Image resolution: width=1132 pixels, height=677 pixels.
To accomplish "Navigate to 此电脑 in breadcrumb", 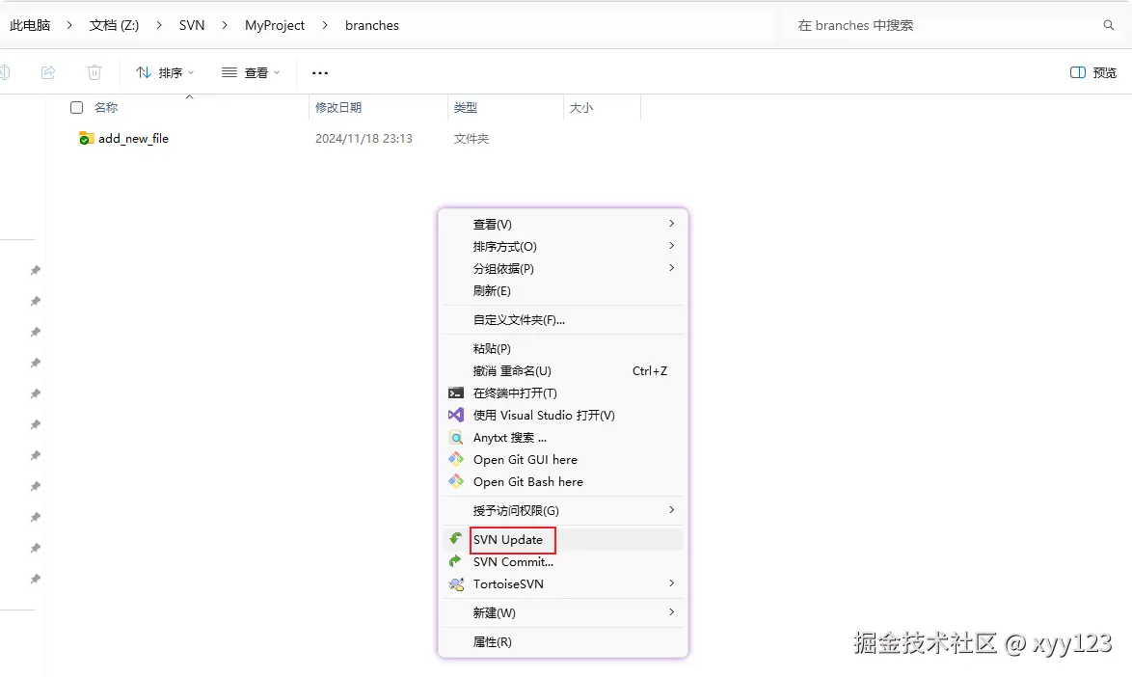I will tap(30, 25).
